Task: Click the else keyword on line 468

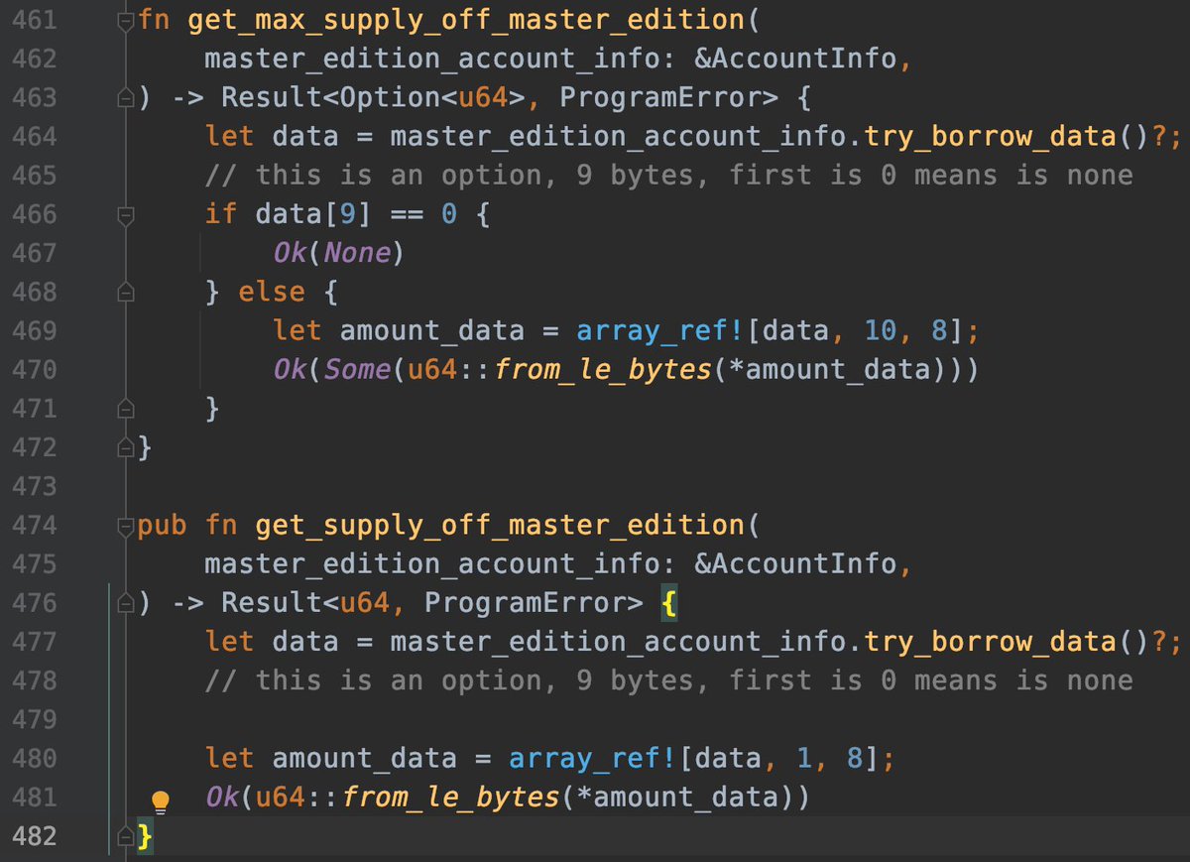Action: 272,293
